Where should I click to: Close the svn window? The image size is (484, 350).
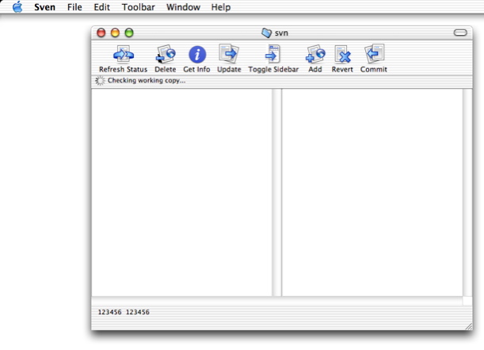pos(101,33)
